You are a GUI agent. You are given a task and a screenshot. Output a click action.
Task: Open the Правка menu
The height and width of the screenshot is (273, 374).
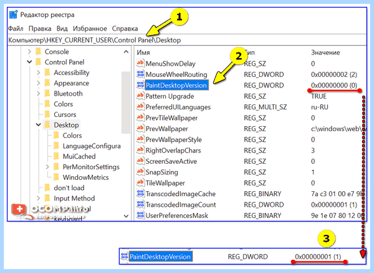(40, 29)
